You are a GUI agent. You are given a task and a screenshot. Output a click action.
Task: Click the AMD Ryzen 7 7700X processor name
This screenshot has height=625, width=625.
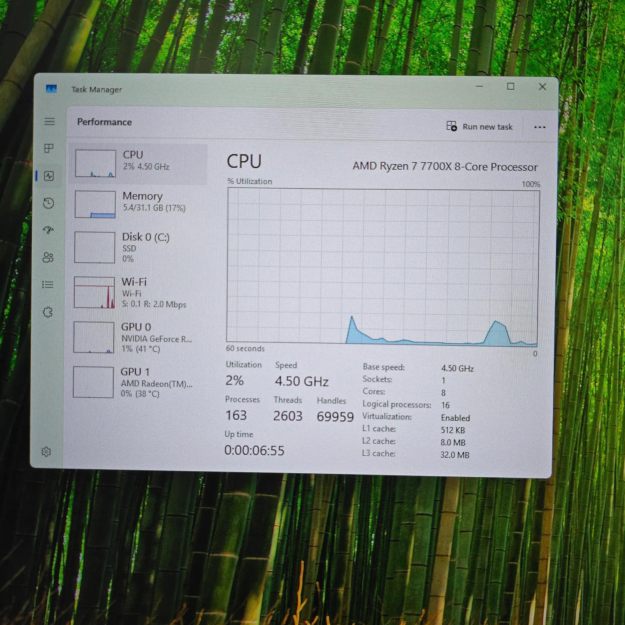[x=445, y=167]
